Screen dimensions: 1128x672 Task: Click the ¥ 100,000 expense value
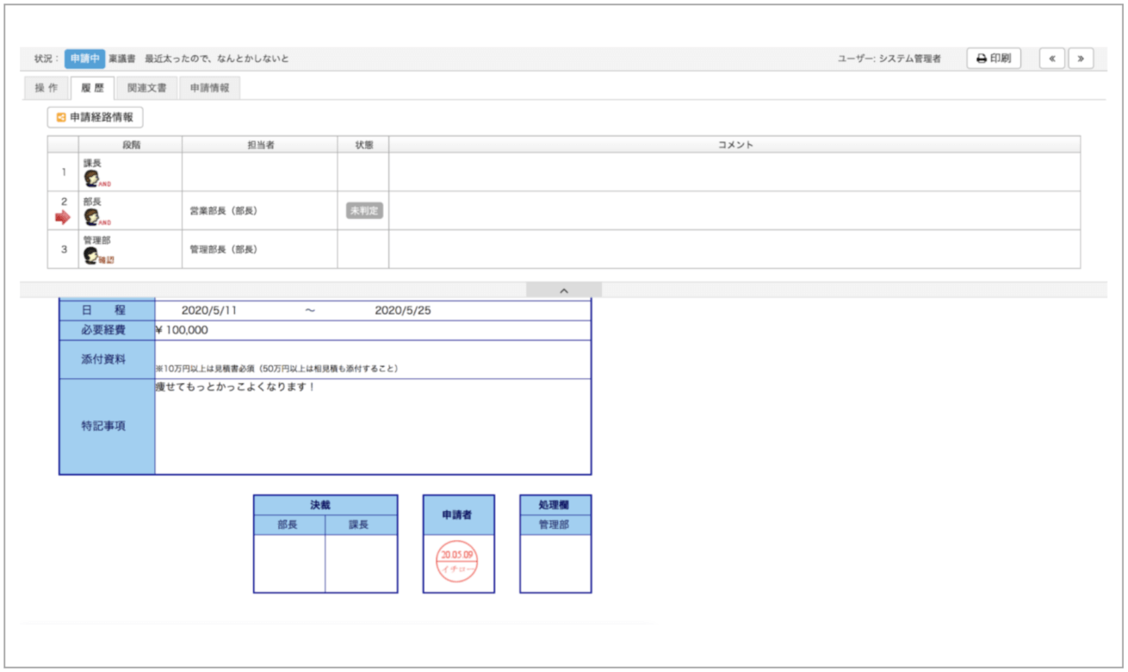[x=182, y=330]
